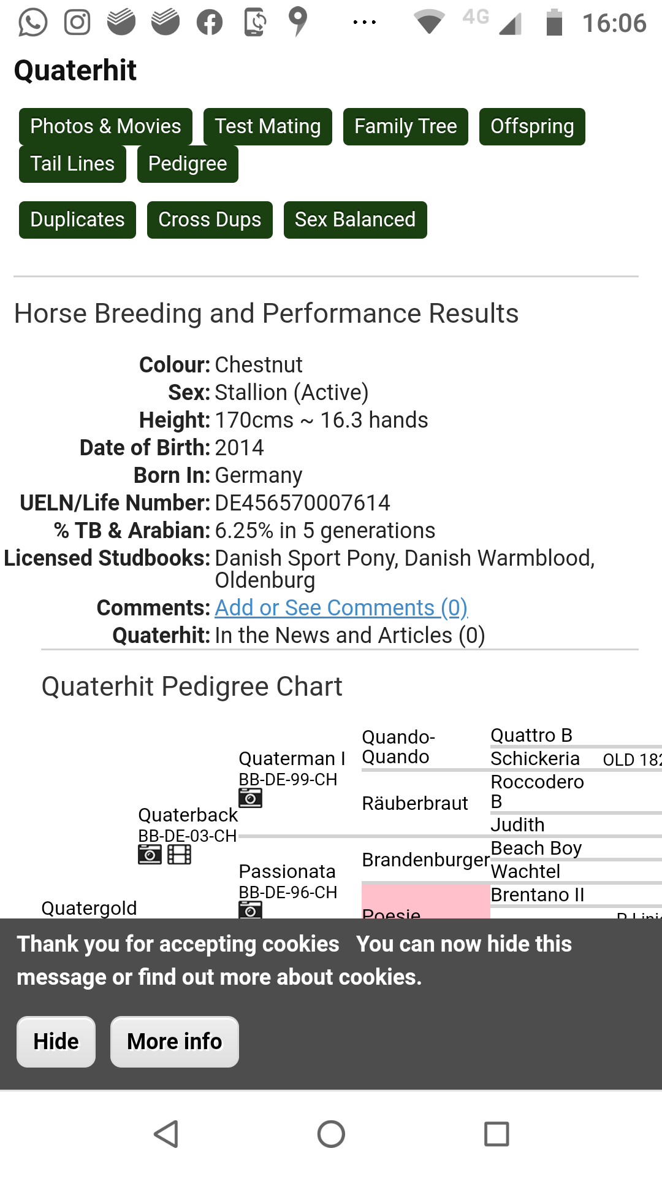Open More info about cookies
This screenshot has height=1178, width=662.
coord(175,1042)
